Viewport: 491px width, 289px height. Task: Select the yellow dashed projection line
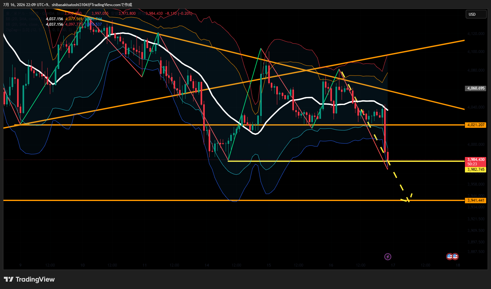click(375, 135)
